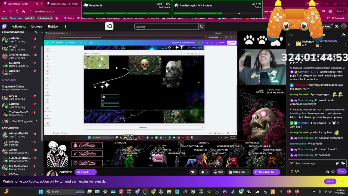Click the apps grid icon in bookmarks bar
Viewport: 348px width, 196px height.
pyautogui.click(x=57, y=18)
